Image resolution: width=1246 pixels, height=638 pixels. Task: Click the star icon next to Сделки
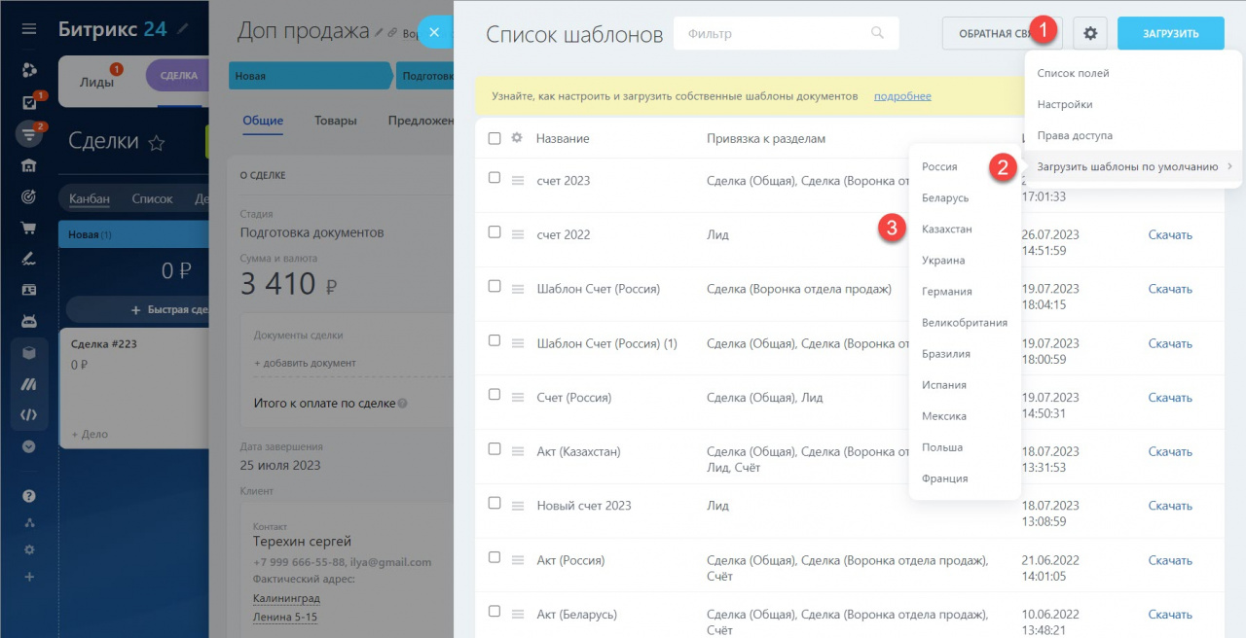[157, 143]
